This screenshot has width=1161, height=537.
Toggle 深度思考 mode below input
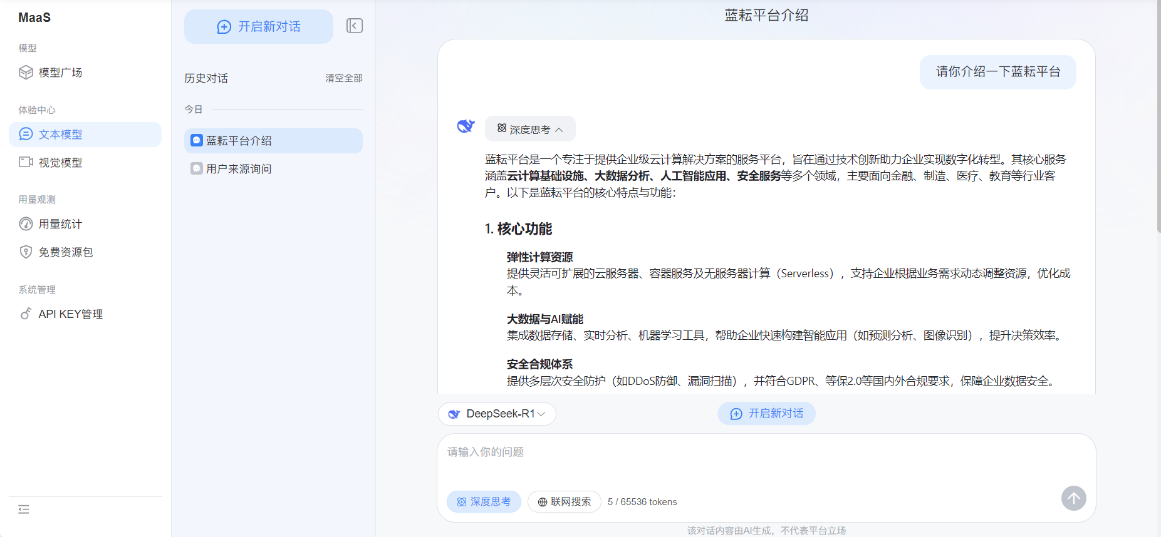coord(484,502)
